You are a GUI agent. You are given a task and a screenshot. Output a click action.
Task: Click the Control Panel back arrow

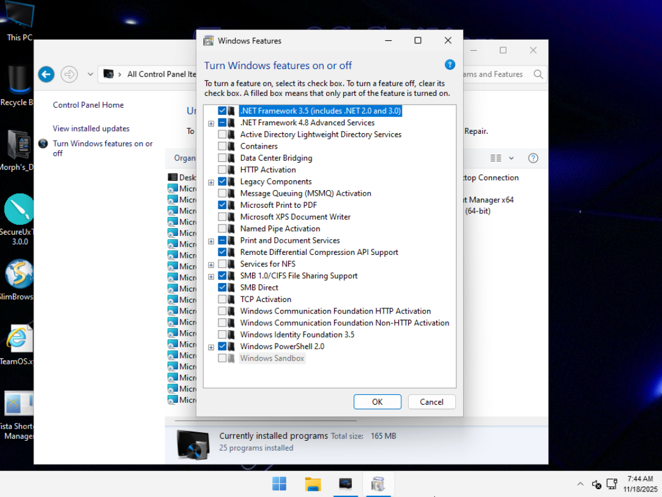coord(46,75)
